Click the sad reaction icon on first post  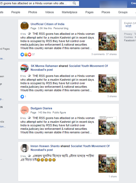[26, 54]
